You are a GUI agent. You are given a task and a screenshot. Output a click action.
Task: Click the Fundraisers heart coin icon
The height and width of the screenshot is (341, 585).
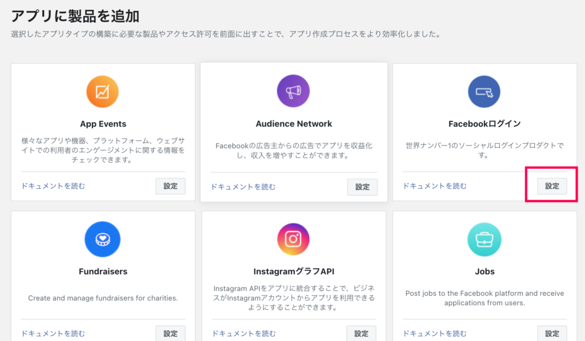[103, 239]
